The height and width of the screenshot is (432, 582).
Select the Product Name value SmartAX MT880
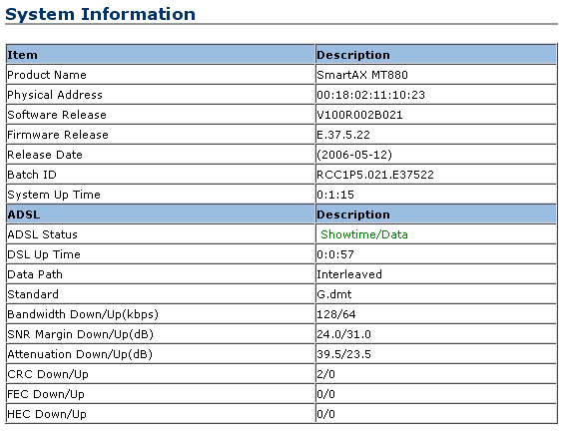coord(362,75)
